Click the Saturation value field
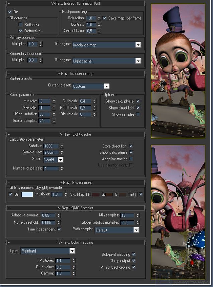 point(91,18)
